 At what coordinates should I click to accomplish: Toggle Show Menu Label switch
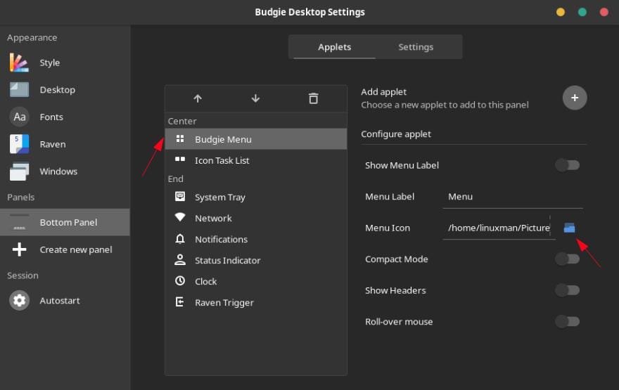[x=567, y=165]
